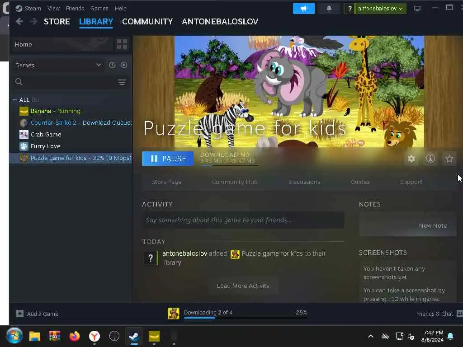Image resolution: width=463 pixels, height=347 pixels.
Task: Click the library search magnifier icon
Action: coord(19,82)
